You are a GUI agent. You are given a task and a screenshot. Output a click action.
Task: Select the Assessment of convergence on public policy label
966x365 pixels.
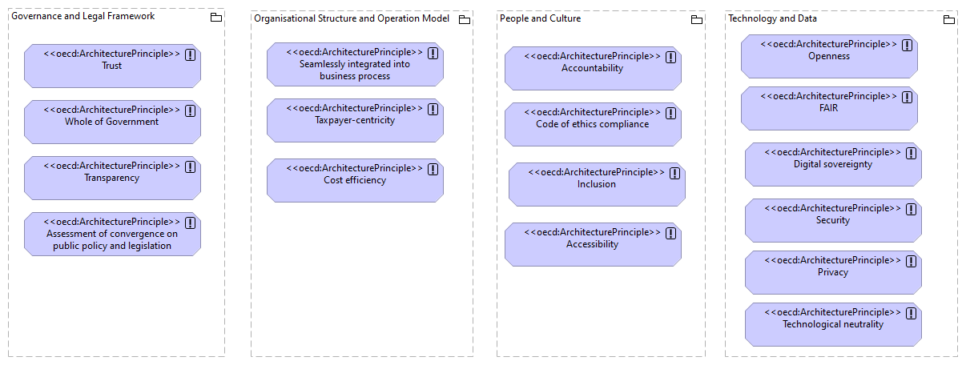pos(112,240)
